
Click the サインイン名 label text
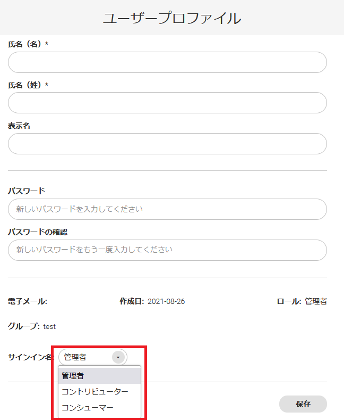tap(31, 357)
